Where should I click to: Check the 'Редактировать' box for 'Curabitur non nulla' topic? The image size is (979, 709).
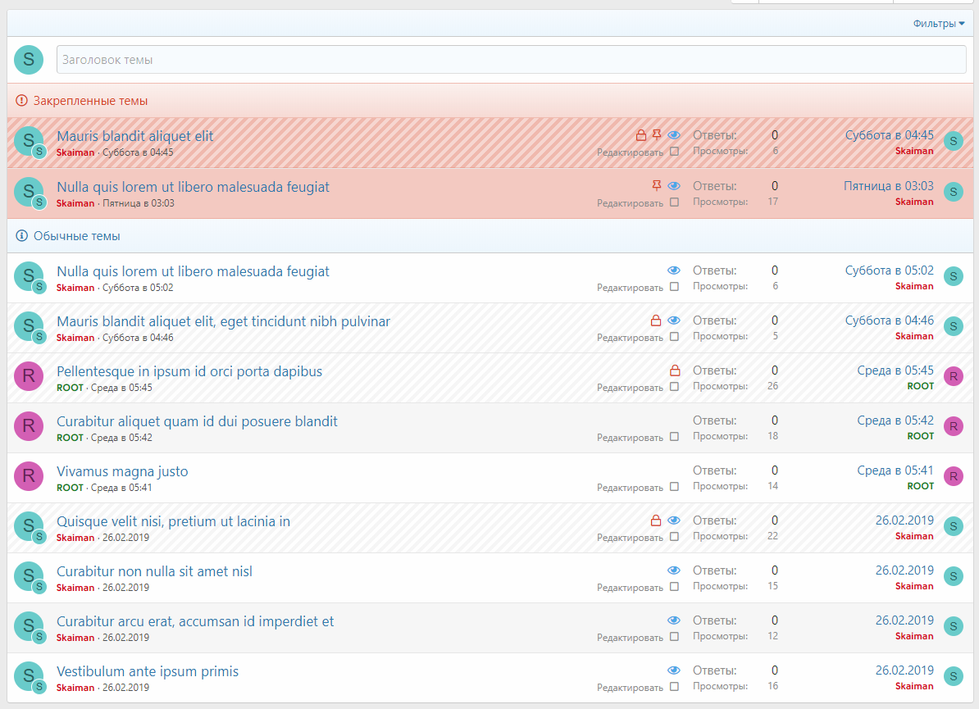[x=674, y=587]
